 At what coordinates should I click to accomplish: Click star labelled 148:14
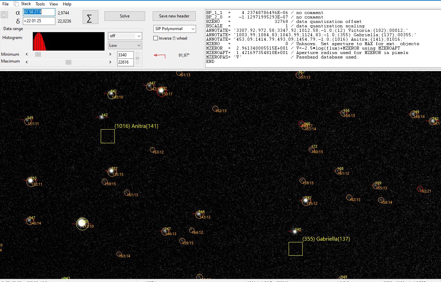click(413, 114)
